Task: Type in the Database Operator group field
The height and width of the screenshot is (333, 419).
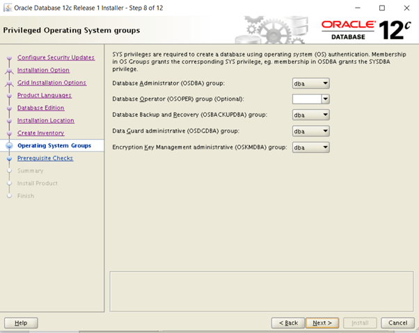Action: (307, 99)
